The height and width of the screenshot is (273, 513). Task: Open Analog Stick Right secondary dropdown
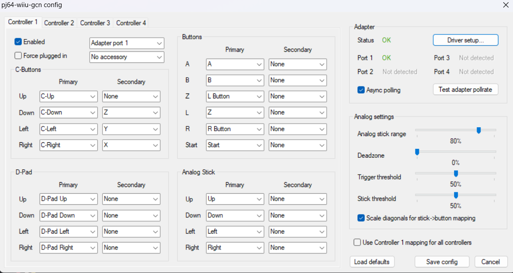click(298, 248)
